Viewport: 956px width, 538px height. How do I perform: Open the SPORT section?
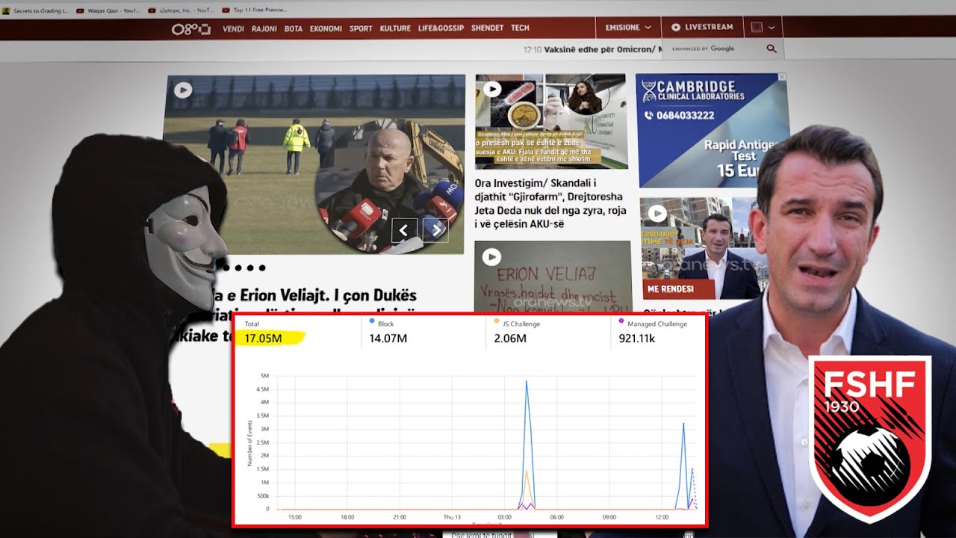[361, 28]
